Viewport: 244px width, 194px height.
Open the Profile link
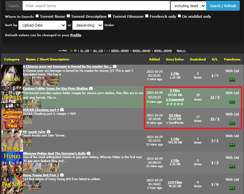click(76, 35)
